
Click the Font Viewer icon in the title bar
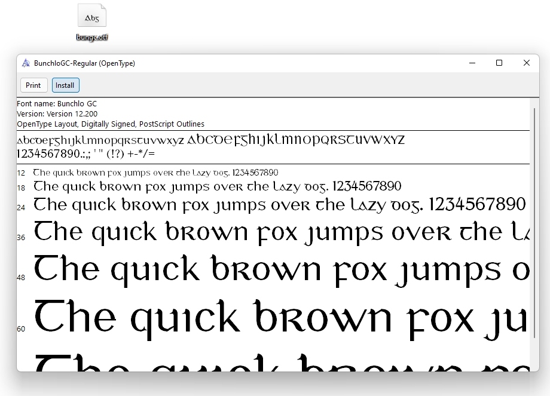(25, 63)
